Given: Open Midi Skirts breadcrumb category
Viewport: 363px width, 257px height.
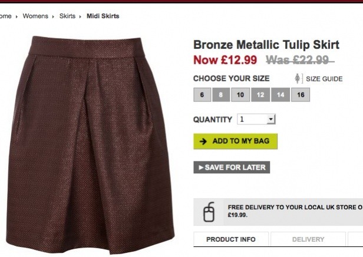Looking at the screenshot, I should pos(103,16).
